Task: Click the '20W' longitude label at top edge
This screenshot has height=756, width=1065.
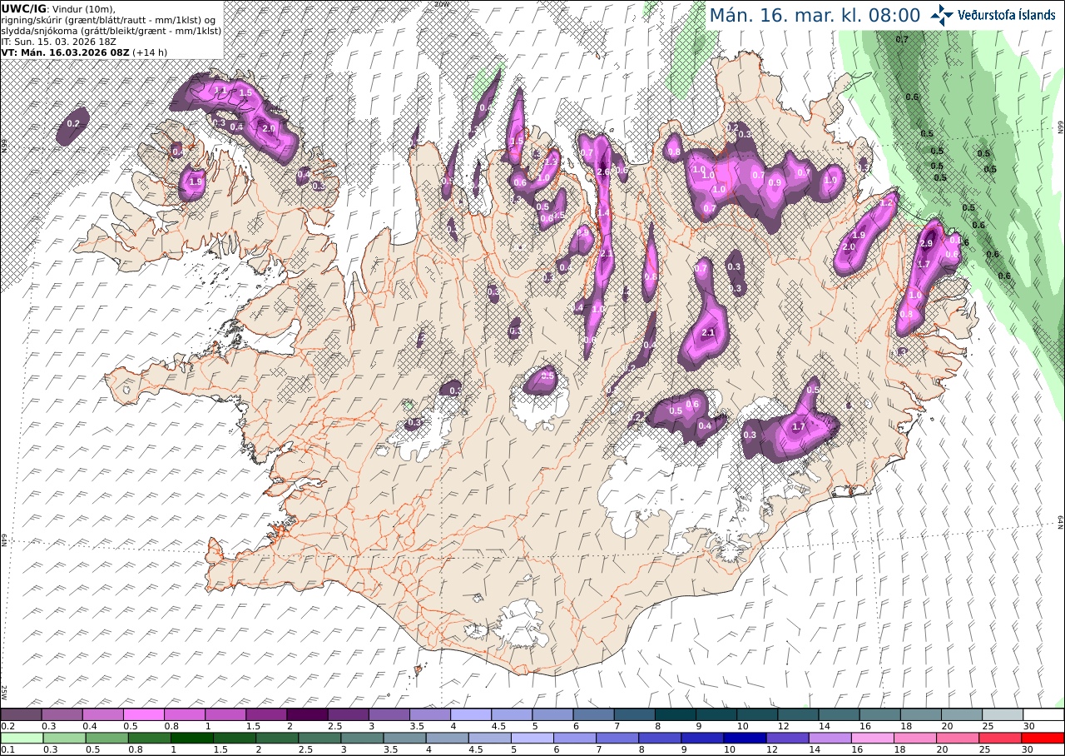Action: 442,4
